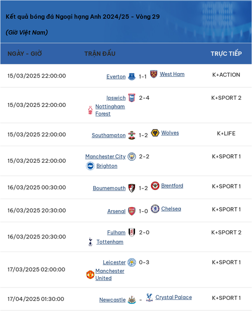The width and height of the screenshot is (252, 311).
Task: Open the Ipswich team link
Action: (x=116, y=98)
